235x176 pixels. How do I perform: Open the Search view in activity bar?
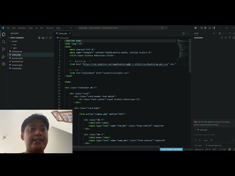(4, 42)
